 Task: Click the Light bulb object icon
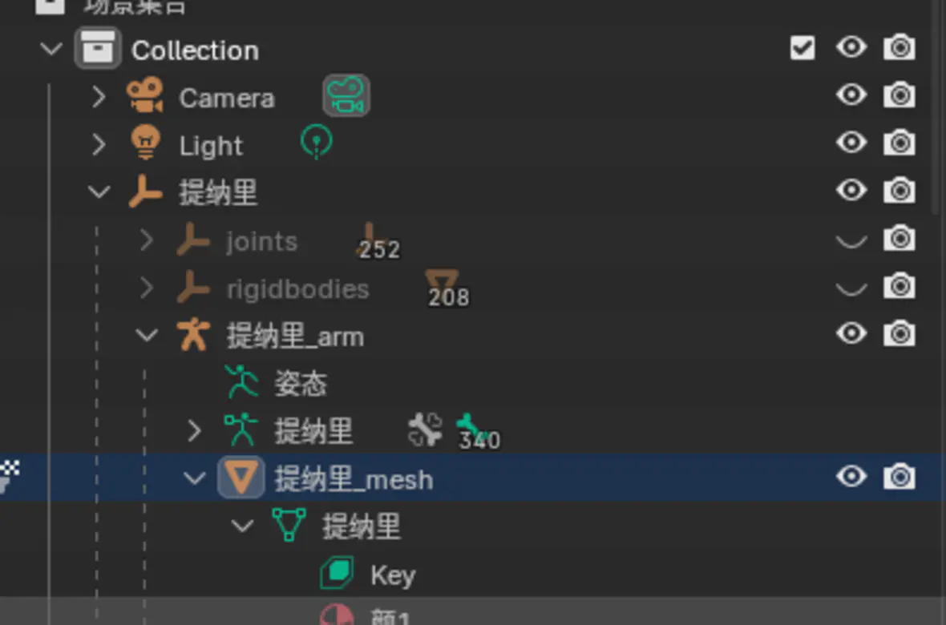pos(145,144)
